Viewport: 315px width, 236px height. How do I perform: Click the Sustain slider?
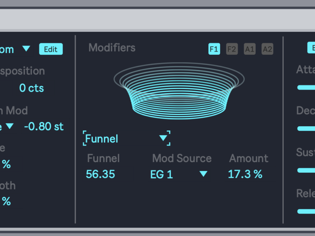point(306,170)
